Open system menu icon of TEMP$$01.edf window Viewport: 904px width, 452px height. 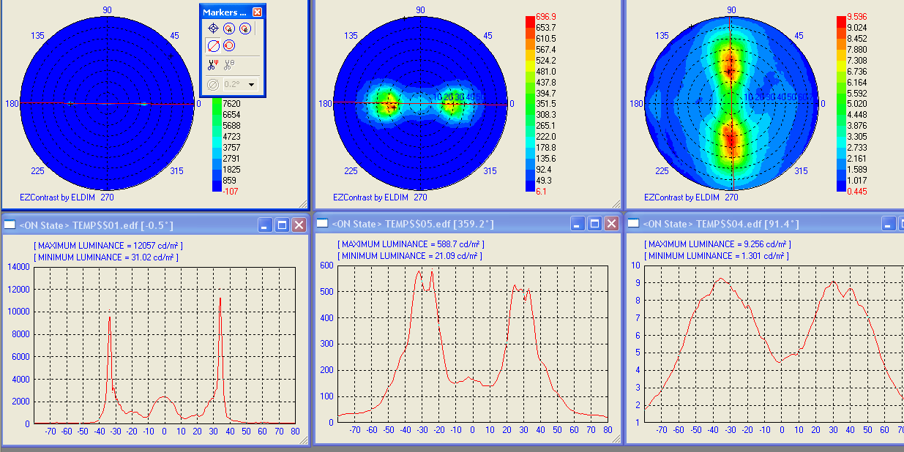pos(10,225)
